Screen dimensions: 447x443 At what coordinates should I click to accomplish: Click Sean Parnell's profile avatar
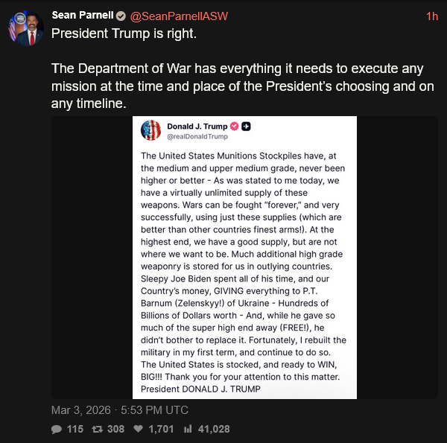pos(24,28)
